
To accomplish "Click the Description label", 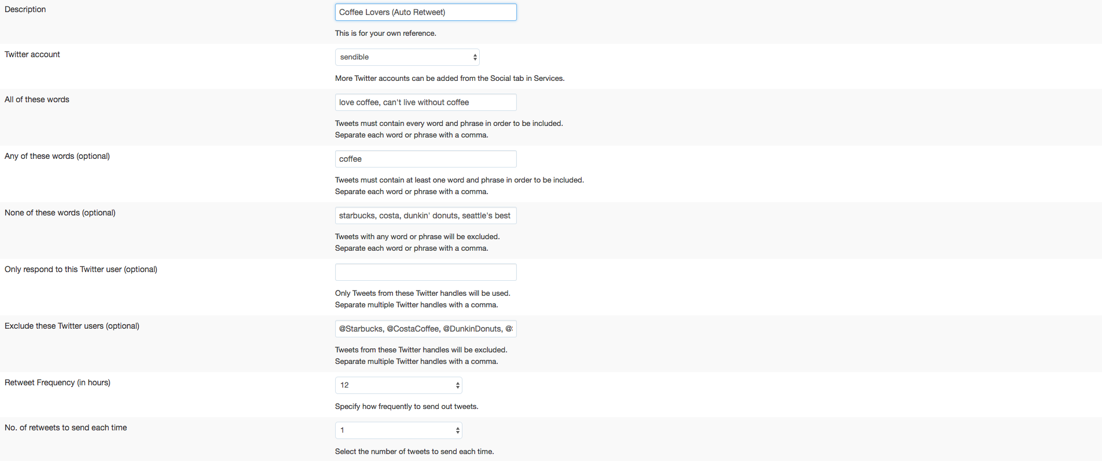I will coord(25,9).
